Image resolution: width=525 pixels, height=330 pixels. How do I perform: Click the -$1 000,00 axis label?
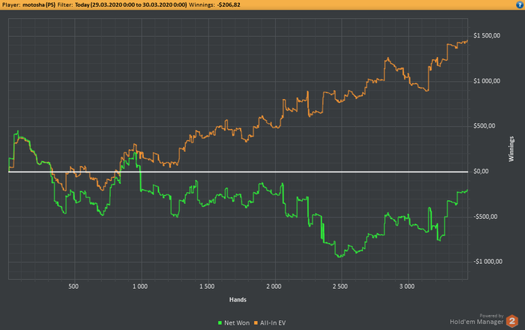tap(487, 262)
